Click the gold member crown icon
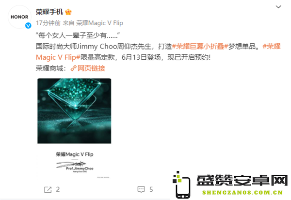 tap(68, 12)
